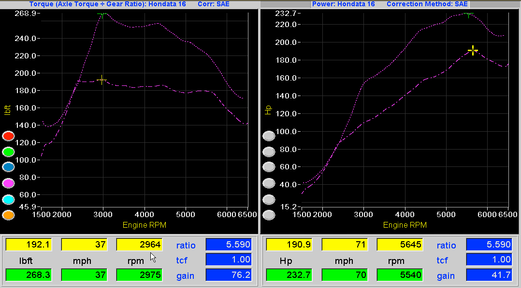Click the power gain value 41.7
The image size is (521, 288).
489,275
